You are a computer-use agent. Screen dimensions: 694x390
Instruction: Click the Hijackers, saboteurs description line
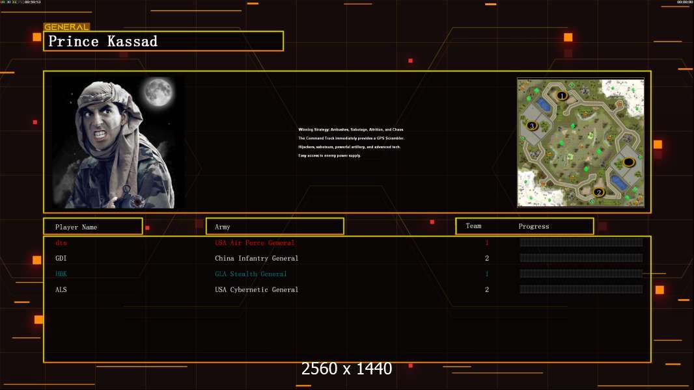349,147
